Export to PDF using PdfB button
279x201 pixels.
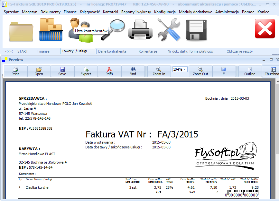point(109,71)
